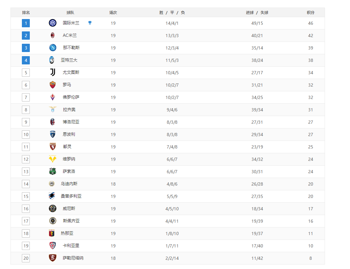Click the 进球 / 失球 column header

click(x=257, y=12)
